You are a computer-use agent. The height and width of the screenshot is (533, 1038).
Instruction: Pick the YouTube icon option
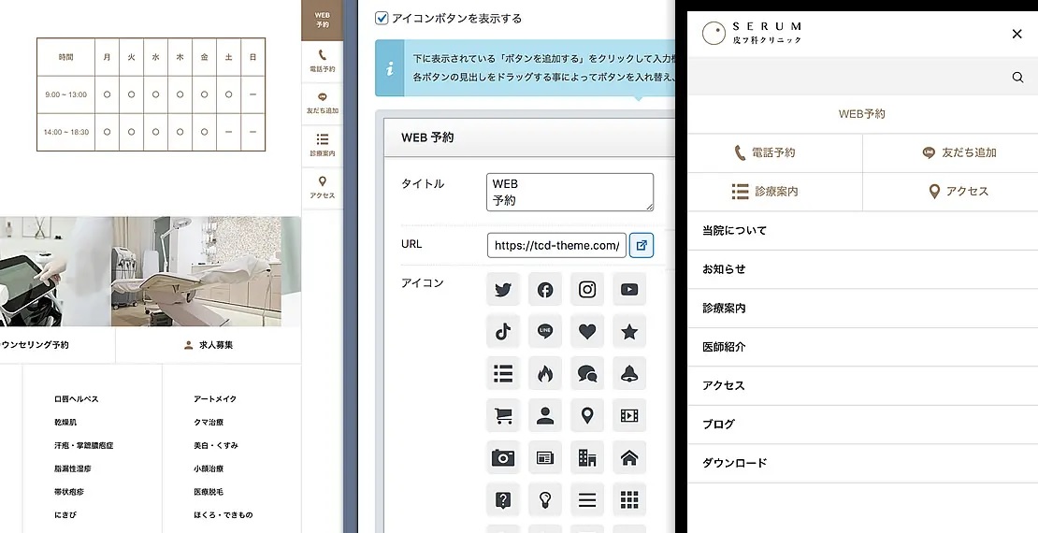coord(629,290)
